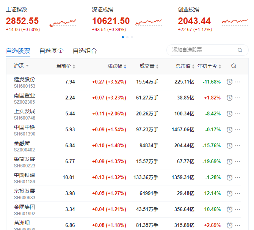Select second carousel page dot

[x=127, y=37]
